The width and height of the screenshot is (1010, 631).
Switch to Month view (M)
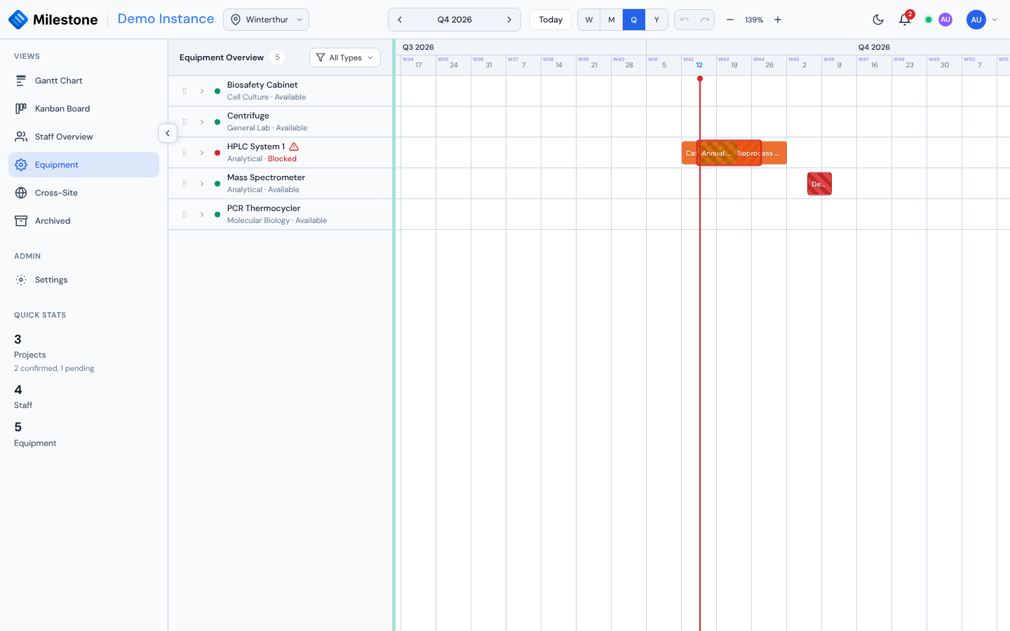pyautogui.click(x=612, y=20)
